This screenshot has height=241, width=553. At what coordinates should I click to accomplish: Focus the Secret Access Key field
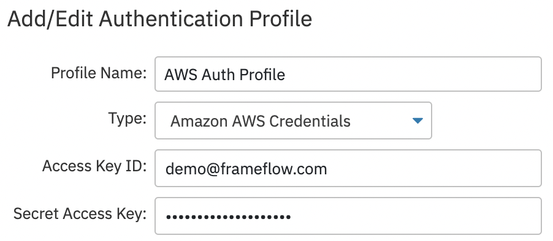348,216
